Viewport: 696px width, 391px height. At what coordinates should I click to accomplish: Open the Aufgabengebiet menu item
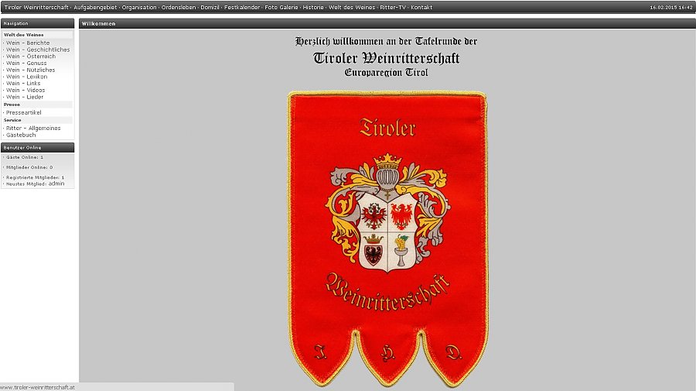click(94, 7)
